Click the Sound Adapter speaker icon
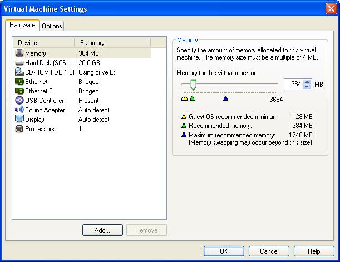Image resolution: width=340 pixels, height=262 pixels. pos(19,110)
